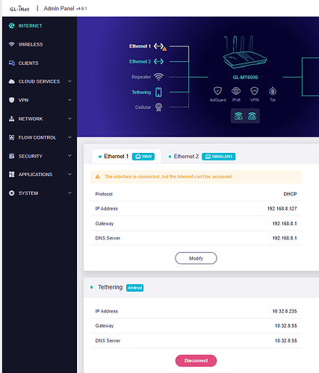Viewport: 319px width, 373px height.
Task: Switch to the Ethernet 1 WAN tab
Action: (x=126, y=157)
